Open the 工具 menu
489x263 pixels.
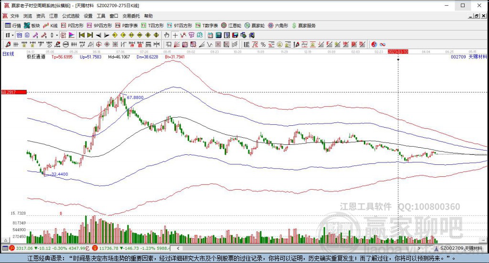tap(101, 16)
